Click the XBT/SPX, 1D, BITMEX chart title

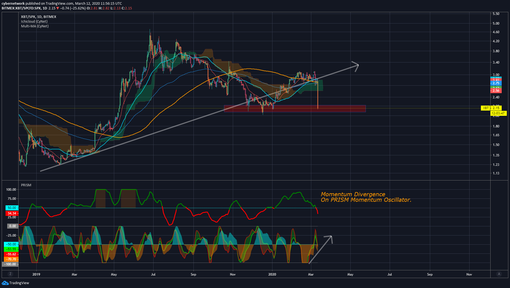point(39,17)
